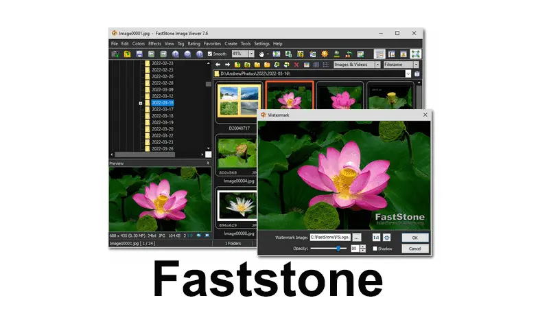This screenshot has height=309, width=549.
Task: Click the Zoom In magnifier icon
Action: point(176,54)
